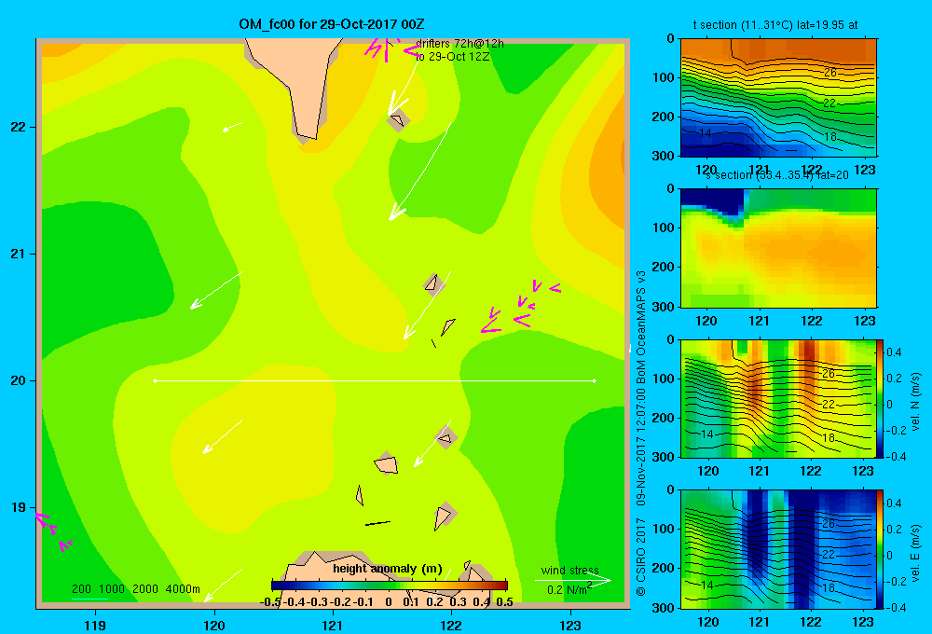
Task: Click the 'to 29-Oct 12Z' text
Action: [452, 57]
